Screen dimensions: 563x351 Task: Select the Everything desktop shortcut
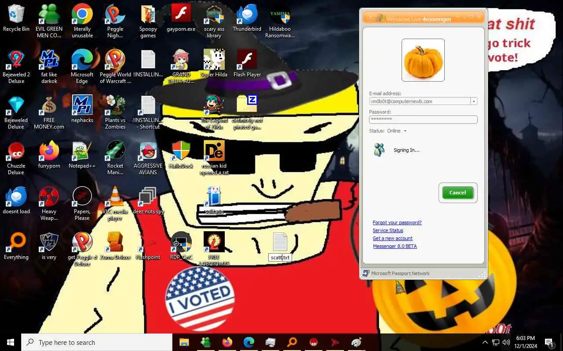[x=16, y=246]
